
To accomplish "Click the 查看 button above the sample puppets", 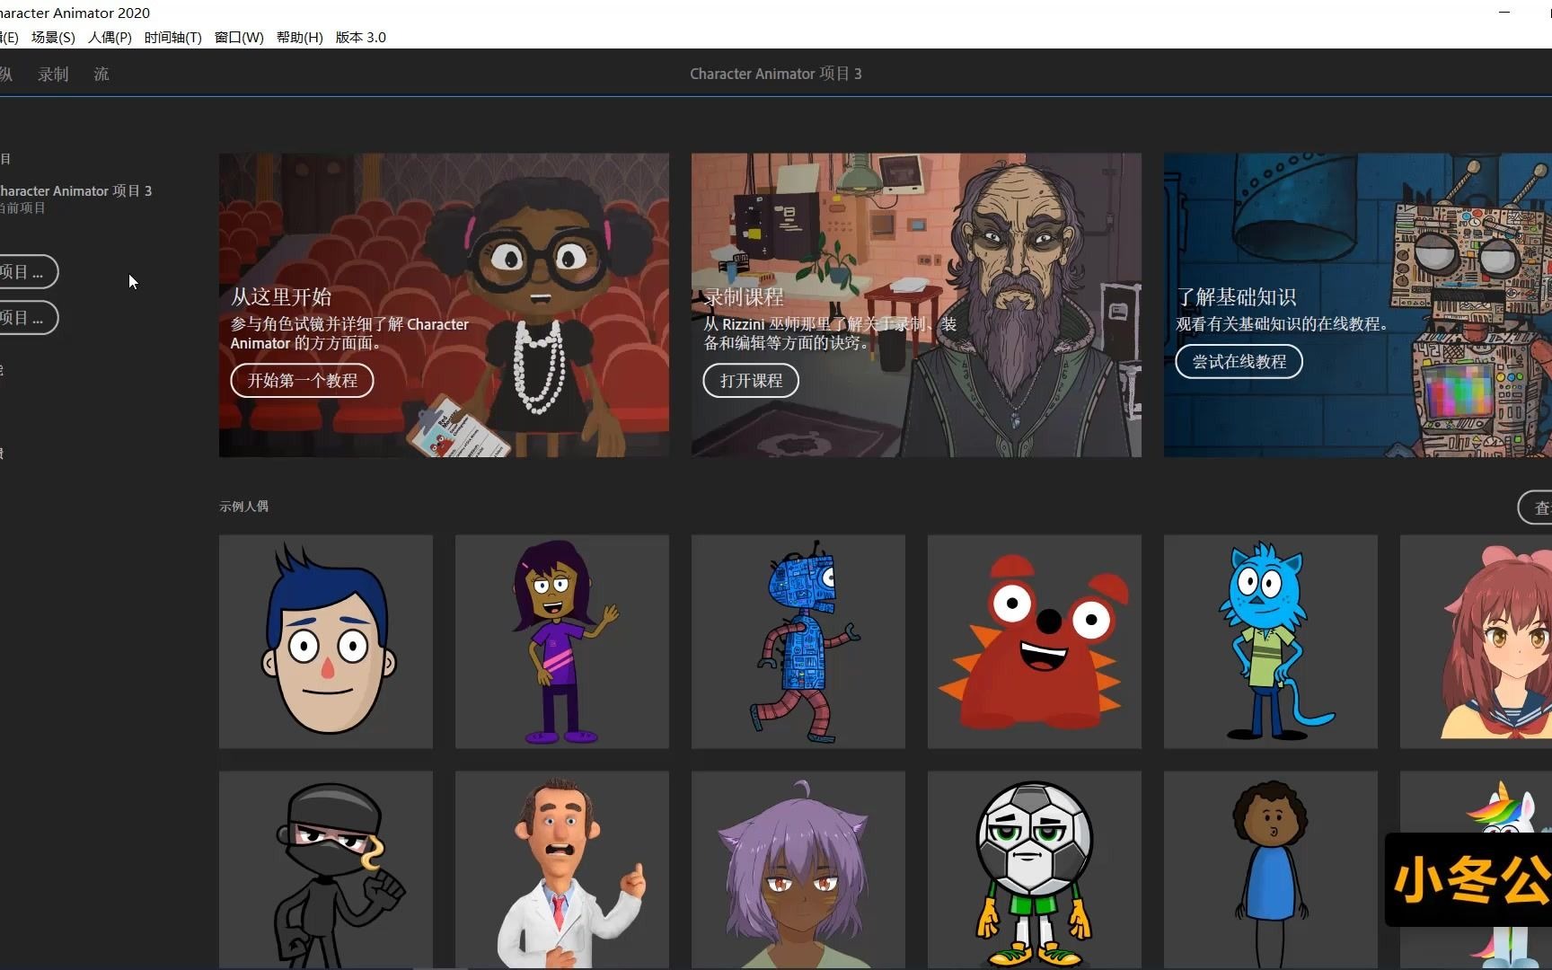I will (x=1539, y=507).
